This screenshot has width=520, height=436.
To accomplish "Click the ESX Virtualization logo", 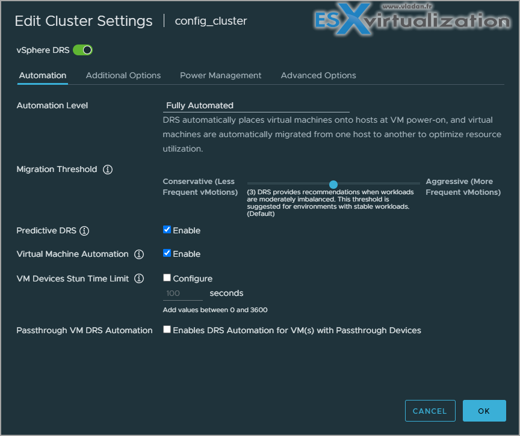I will [x=412, y=19].
